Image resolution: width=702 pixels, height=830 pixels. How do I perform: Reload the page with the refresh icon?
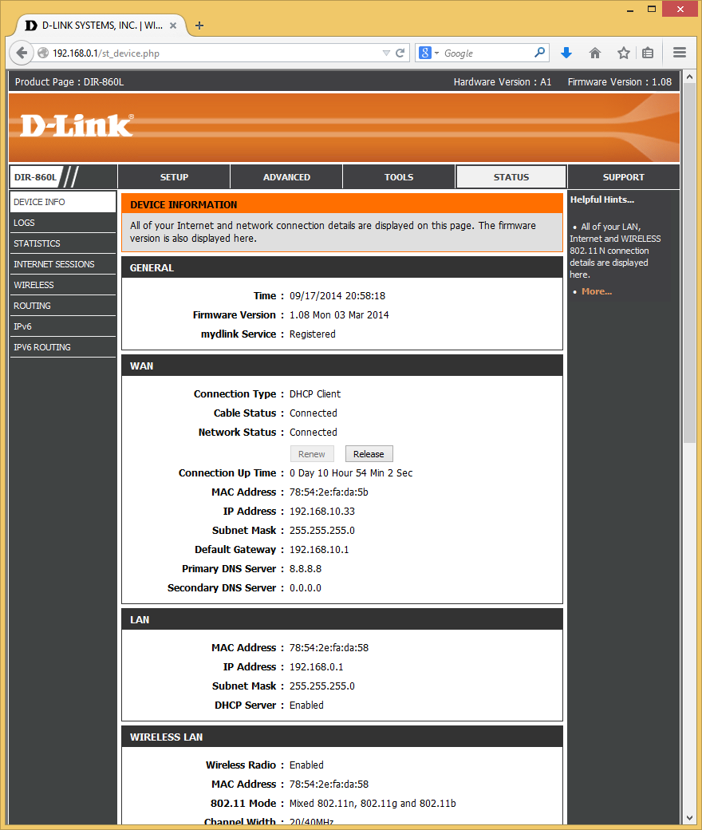click(400, 53)
